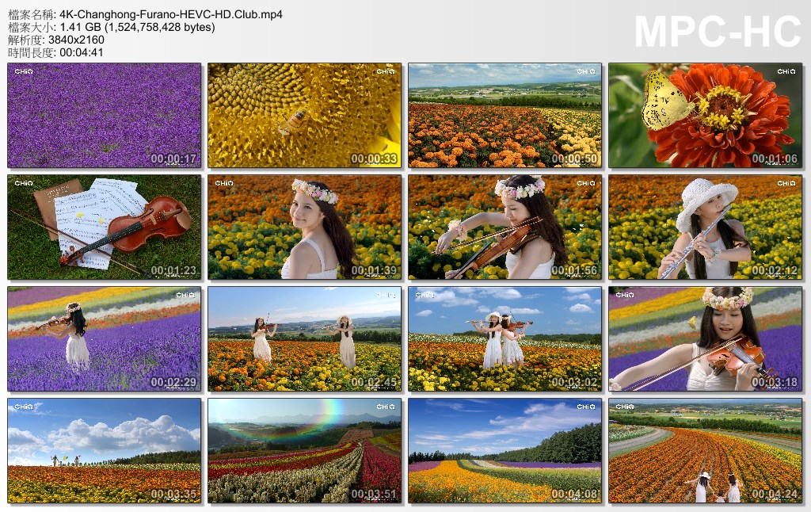Click the final 00:04:24 thumbnail

coord(706,451)
